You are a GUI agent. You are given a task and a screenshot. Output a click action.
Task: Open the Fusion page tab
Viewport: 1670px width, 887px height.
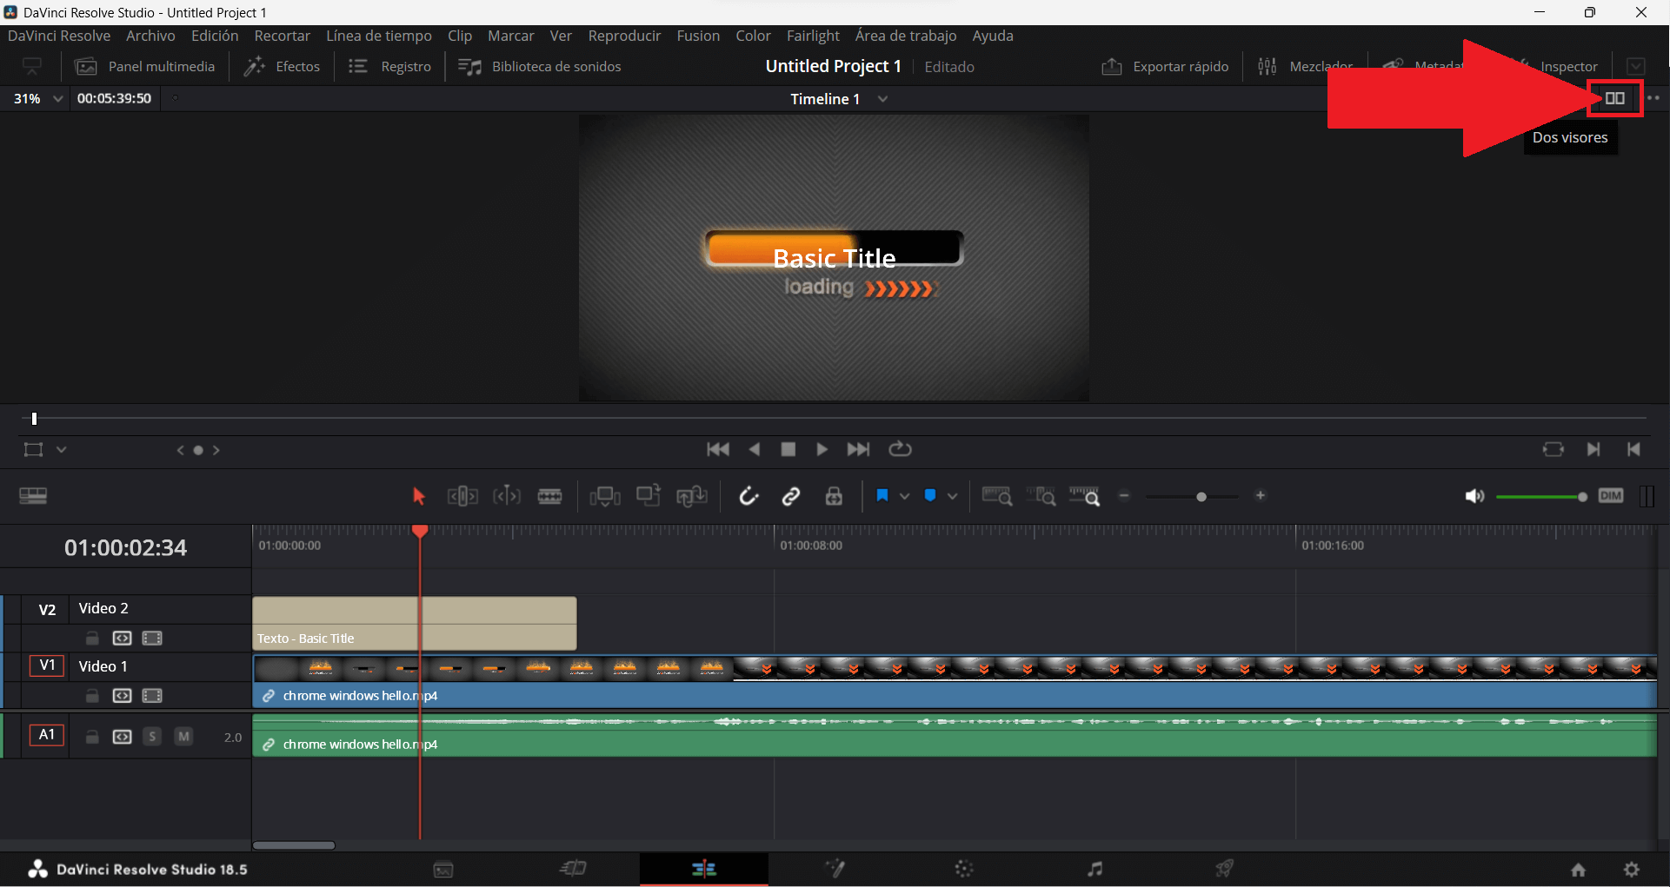[x=835, y=868]
